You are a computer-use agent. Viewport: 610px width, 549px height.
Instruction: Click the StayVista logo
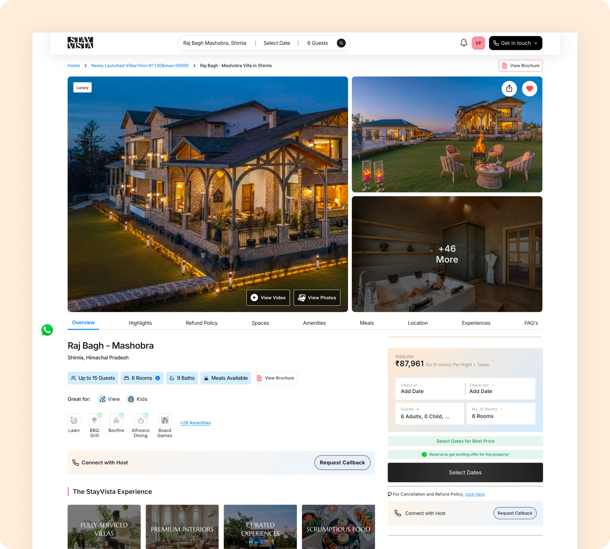[x=80, y=43]
